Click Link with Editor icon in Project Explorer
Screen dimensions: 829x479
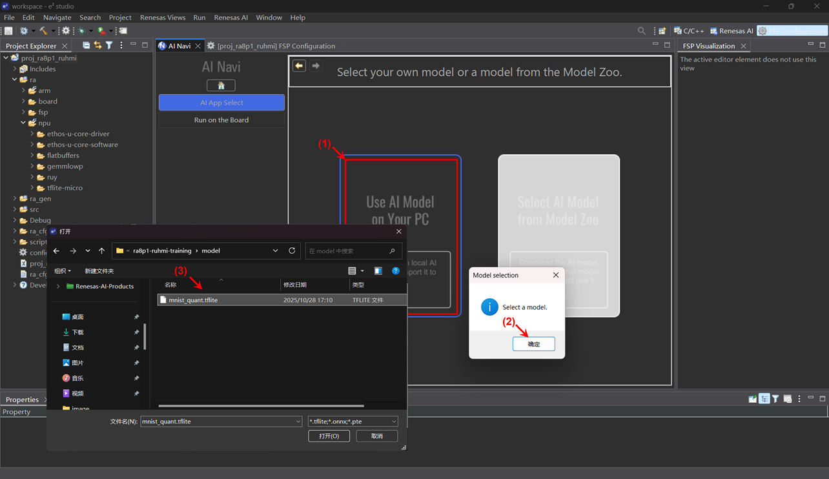coord(97,45)
